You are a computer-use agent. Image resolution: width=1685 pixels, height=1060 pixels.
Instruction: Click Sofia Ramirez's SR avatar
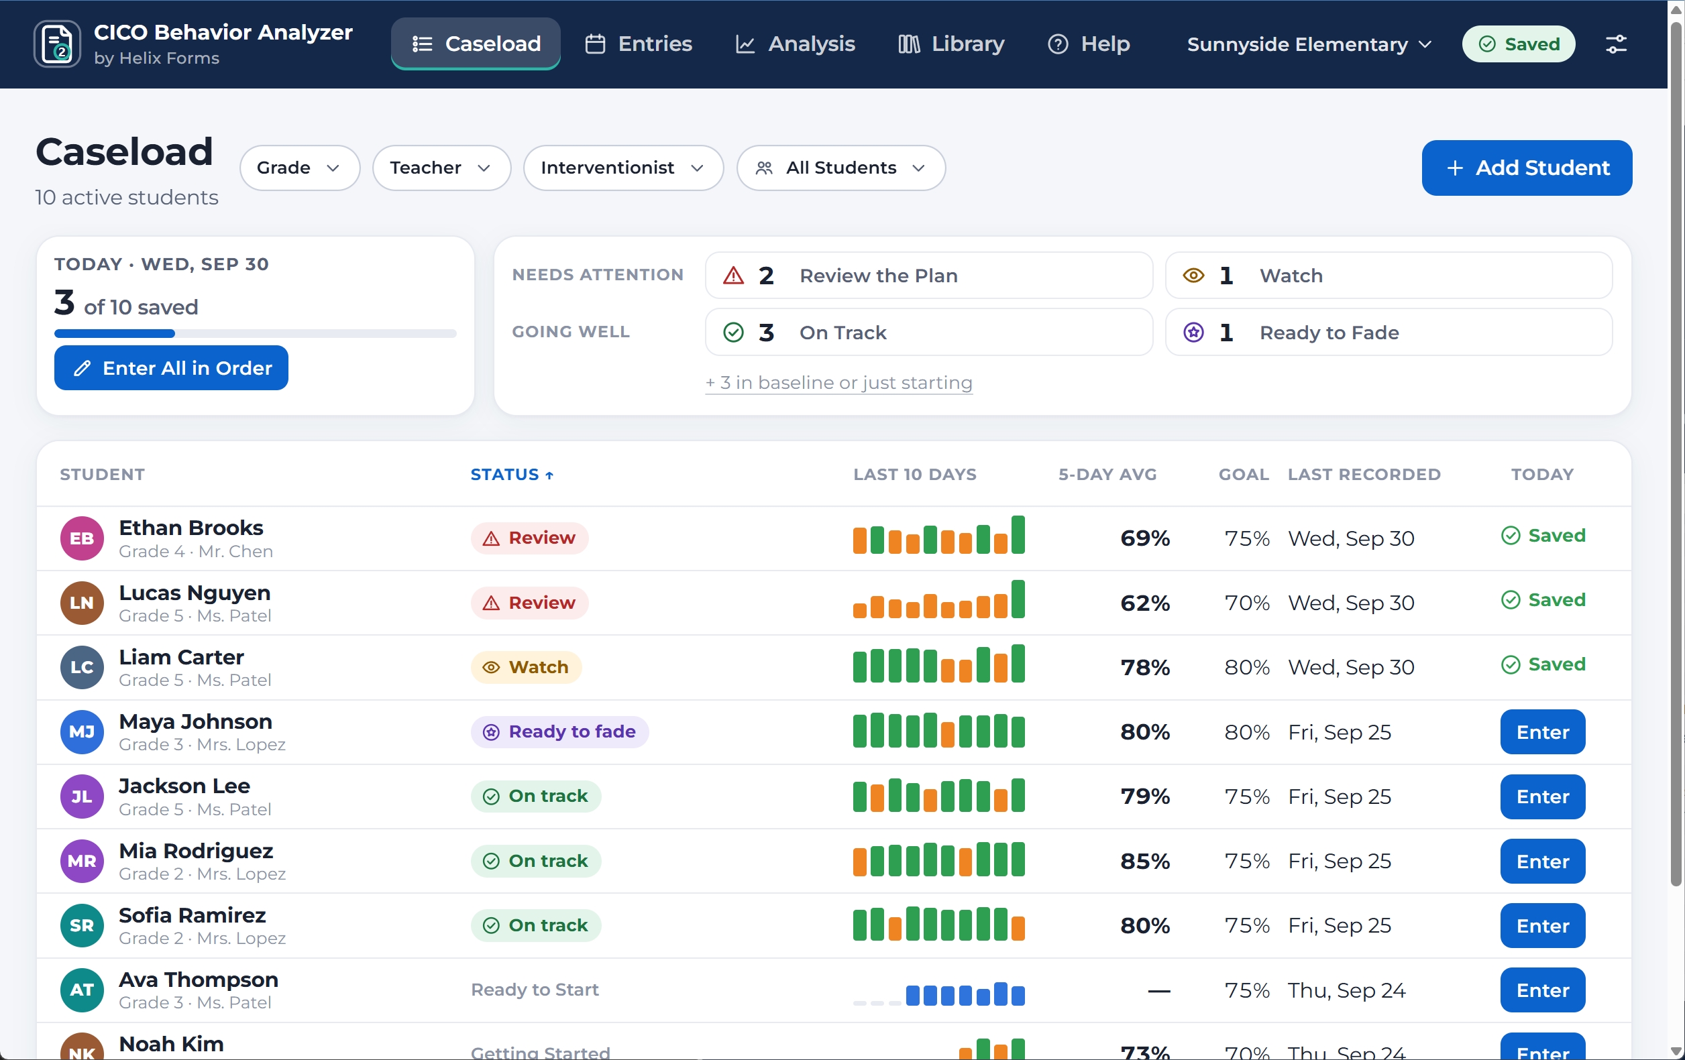(x=82, y=925)
